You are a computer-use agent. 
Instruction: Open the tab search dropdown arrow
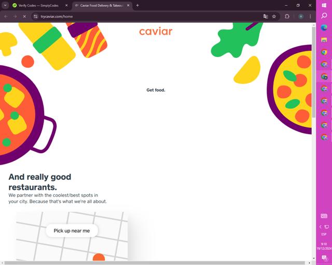coord(5,6)
